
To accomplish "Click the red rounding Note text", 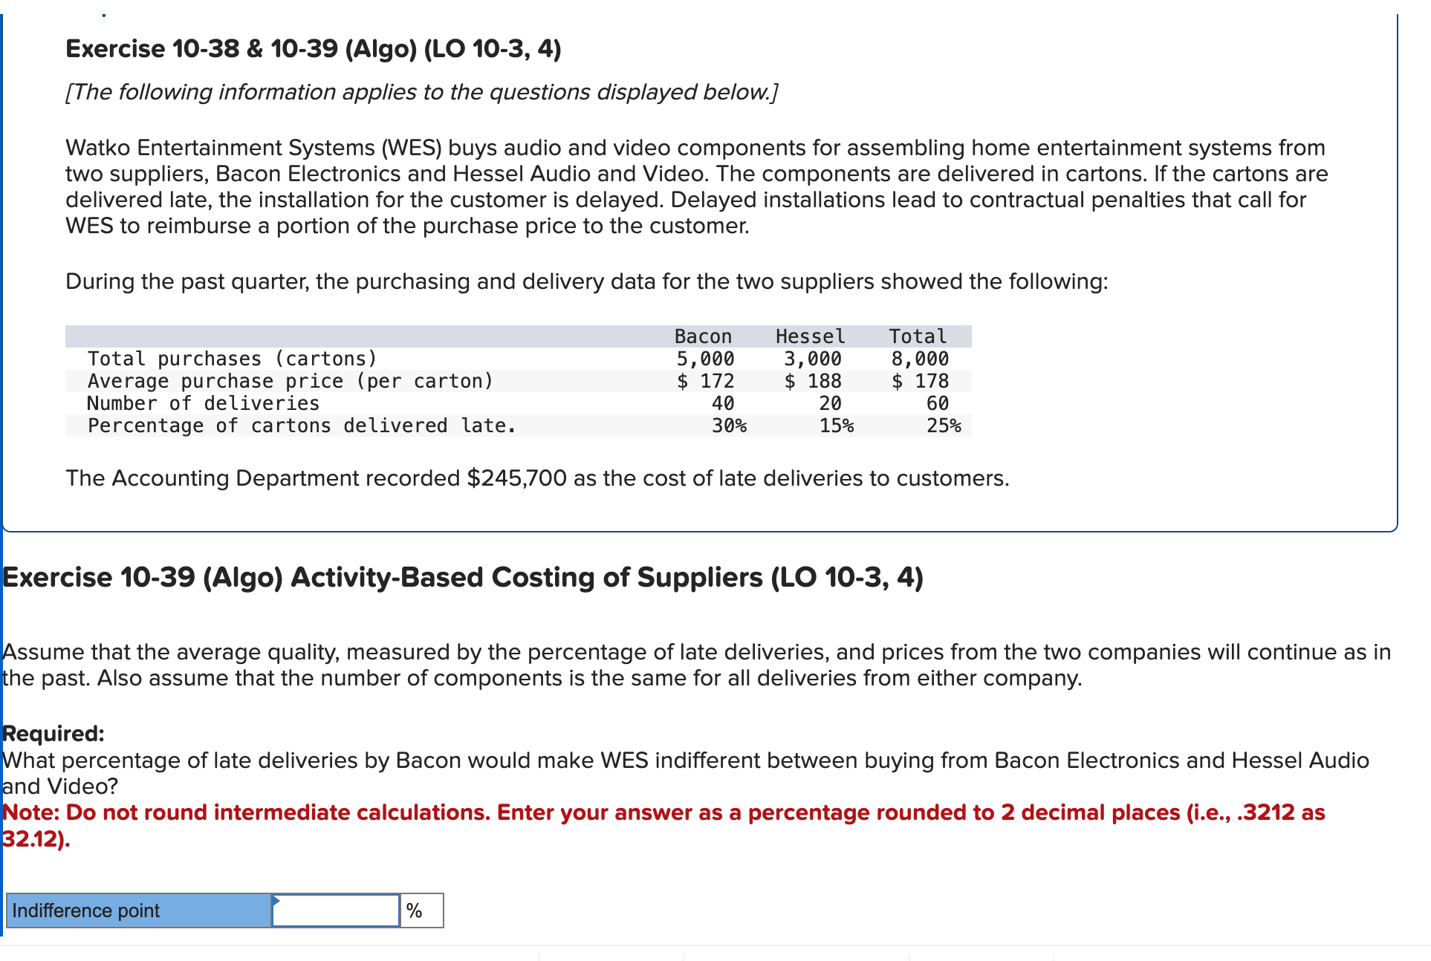I will [x=663, y=812].
